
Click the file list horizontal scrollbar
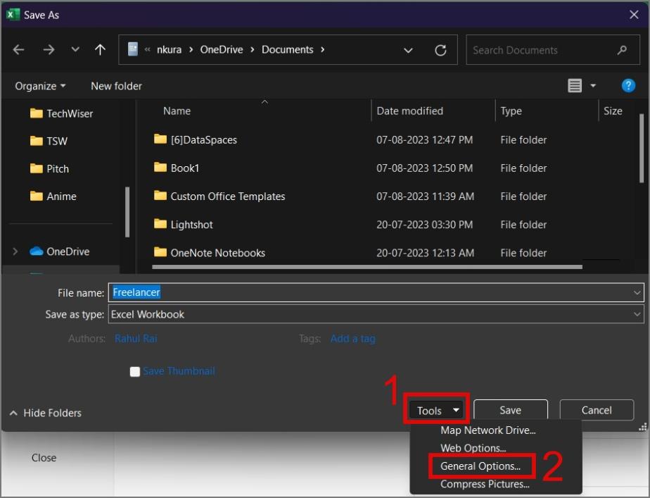367,267
